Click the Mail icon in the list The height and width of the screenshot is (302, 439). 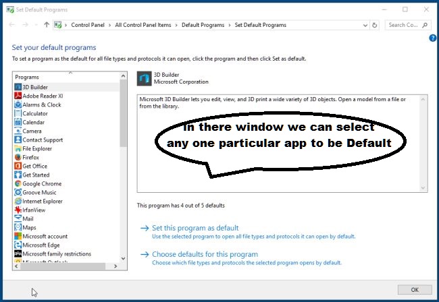(x=18, y=218)
